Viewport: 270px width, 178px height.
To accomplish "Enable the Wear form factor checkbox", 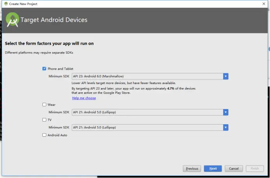I will (x=44, y=105).
